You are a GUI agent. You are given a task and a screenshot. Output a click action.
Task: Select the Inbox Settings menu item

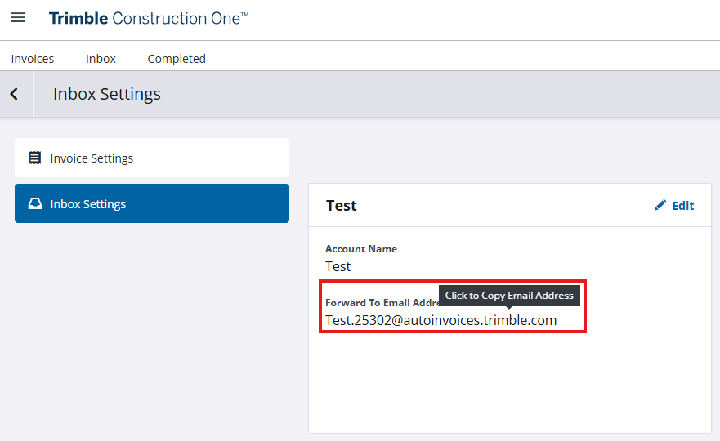click(x=152, y=203)
